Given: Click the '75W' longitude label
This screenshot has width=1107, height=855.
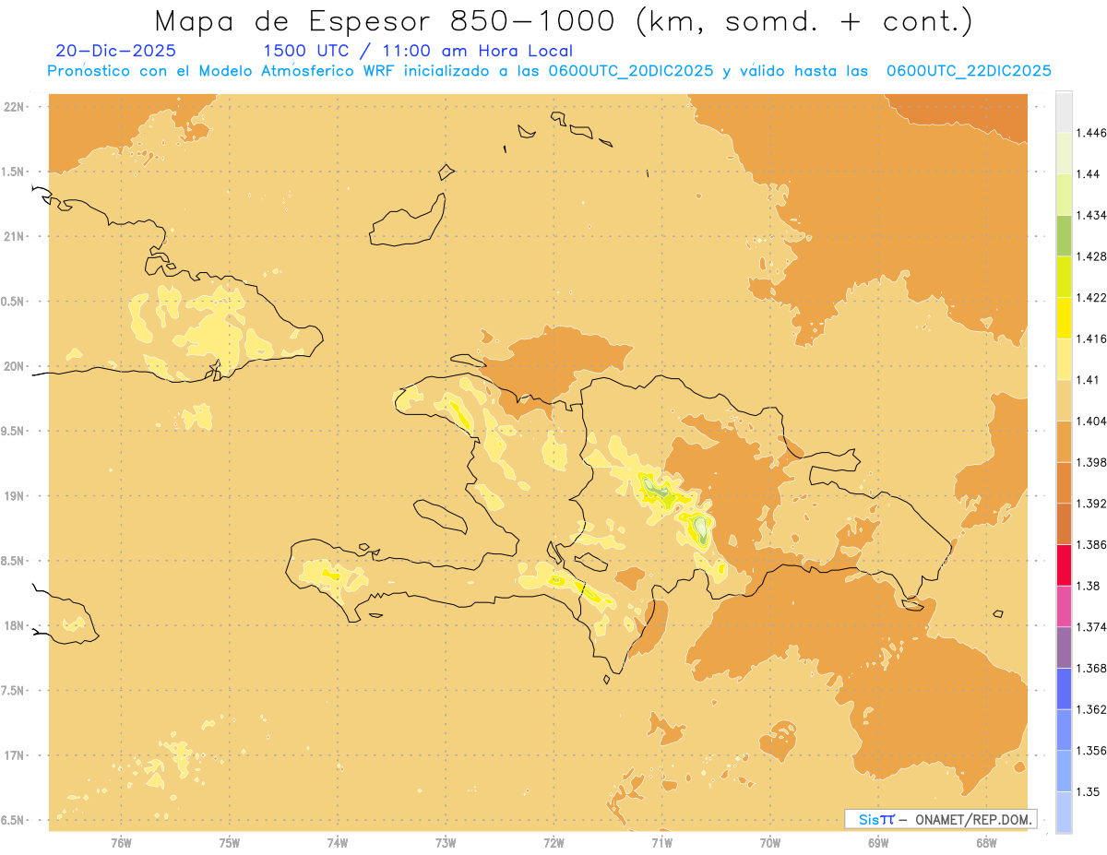Looking at the screenshot, I should click(230, 843).
